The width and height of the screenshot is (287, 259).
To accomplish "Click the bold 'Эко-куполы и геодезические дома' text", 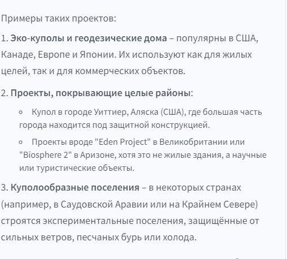I will [x=89, y=38].
